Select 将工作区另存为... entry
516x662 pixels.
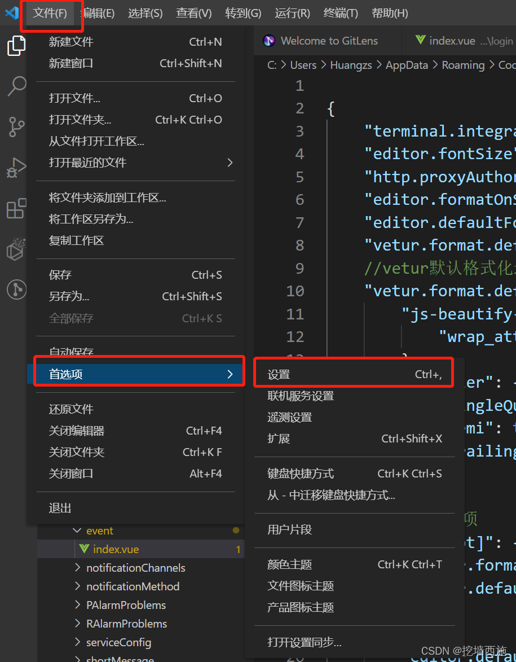coord(135,219)
